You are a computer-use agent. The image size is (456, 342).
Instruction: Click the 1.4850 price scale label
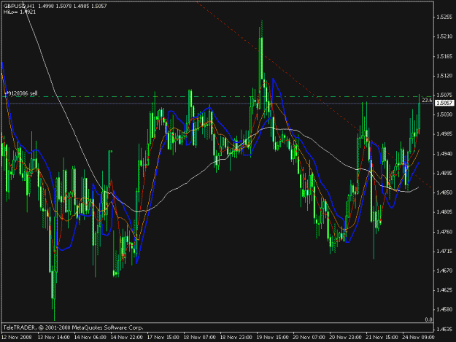pyautogui.click(x=444, y=193)
